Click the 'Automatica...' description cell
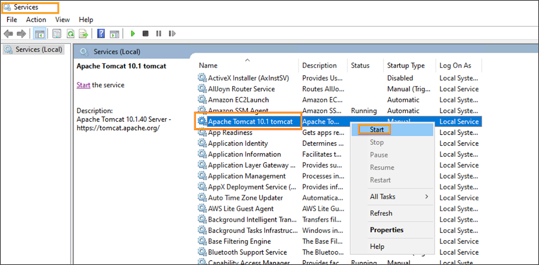Image resolution: width=539 pixels, height=265 pixels. pos(322,198)
